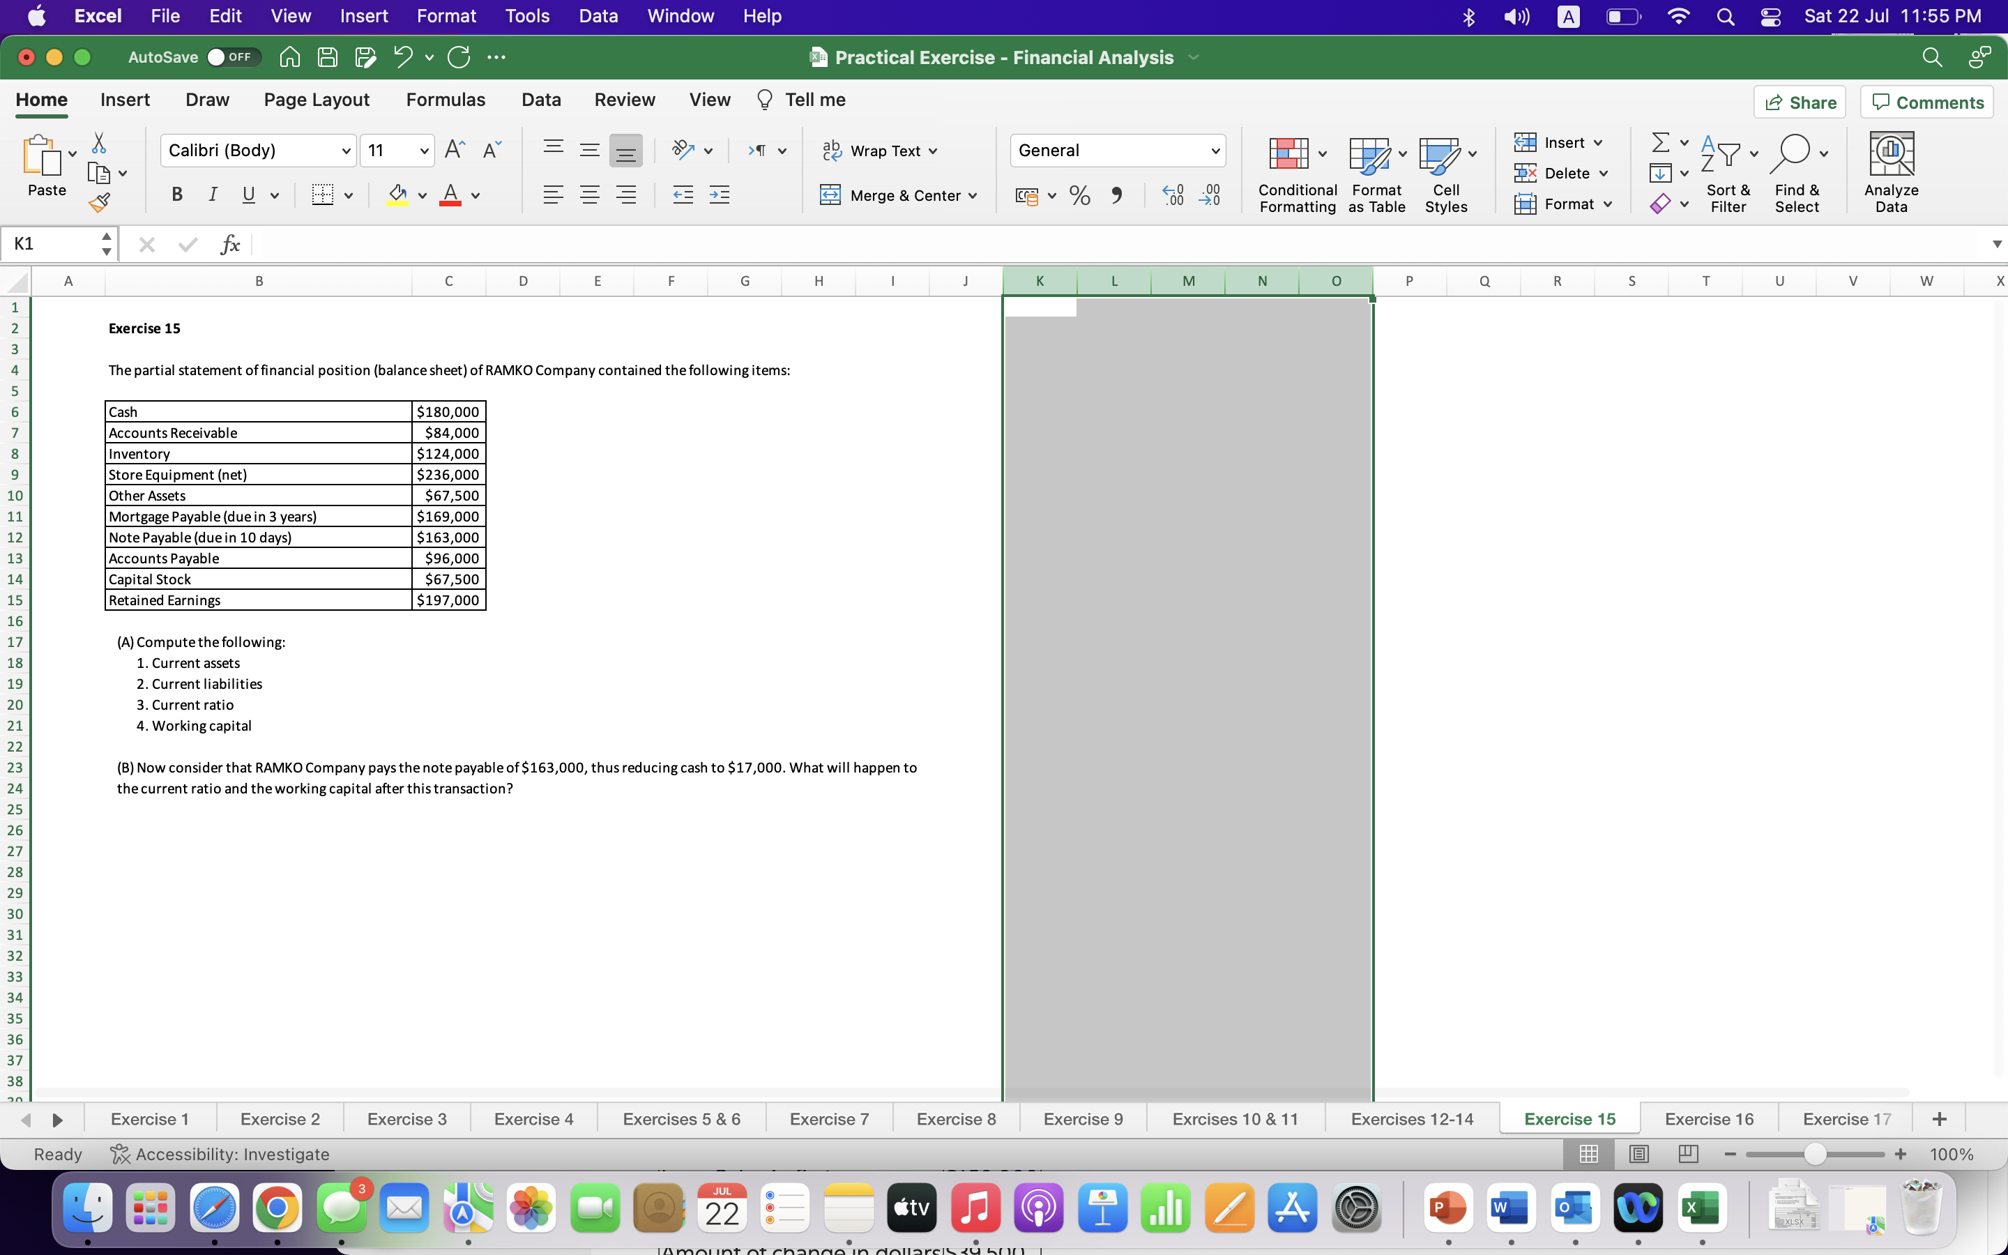Apply percent number style
Image resolution: width=2008 pixels, height=1255 pixels.
(1079, 195)
